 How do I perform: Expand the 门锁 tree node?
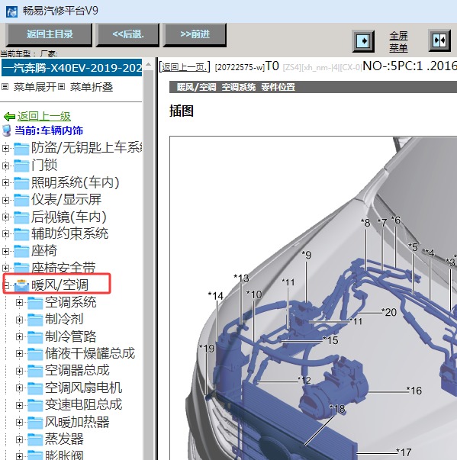[5, 166]
